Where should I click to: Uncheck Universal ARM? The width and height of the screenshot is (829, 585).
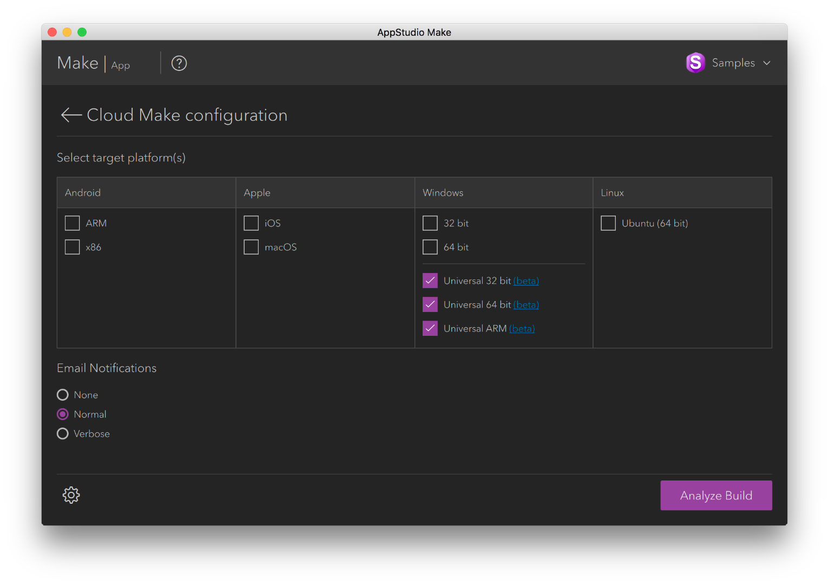[x=430, y=328]
